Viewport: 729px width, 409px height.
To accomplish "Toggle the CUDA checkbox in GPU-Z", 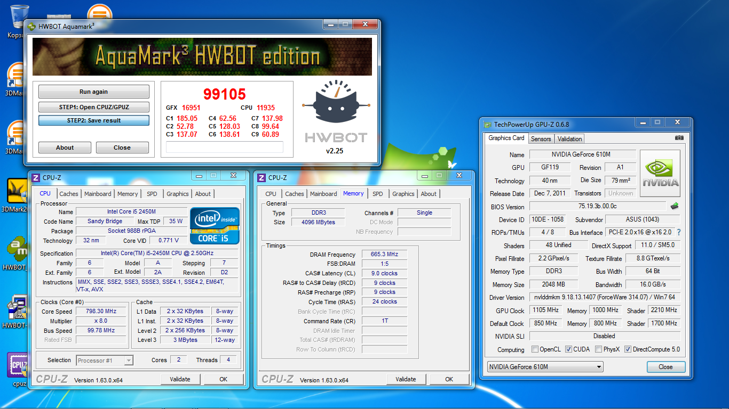I will pyautogui.click(x=569, y=349).
